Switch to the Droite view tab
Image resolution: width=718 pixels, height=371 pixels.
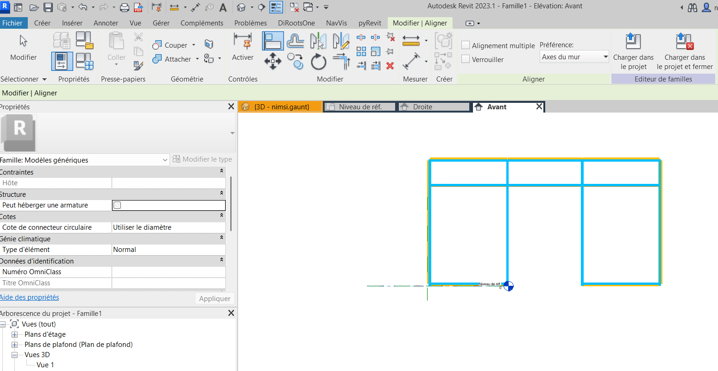tap(434, 107)
